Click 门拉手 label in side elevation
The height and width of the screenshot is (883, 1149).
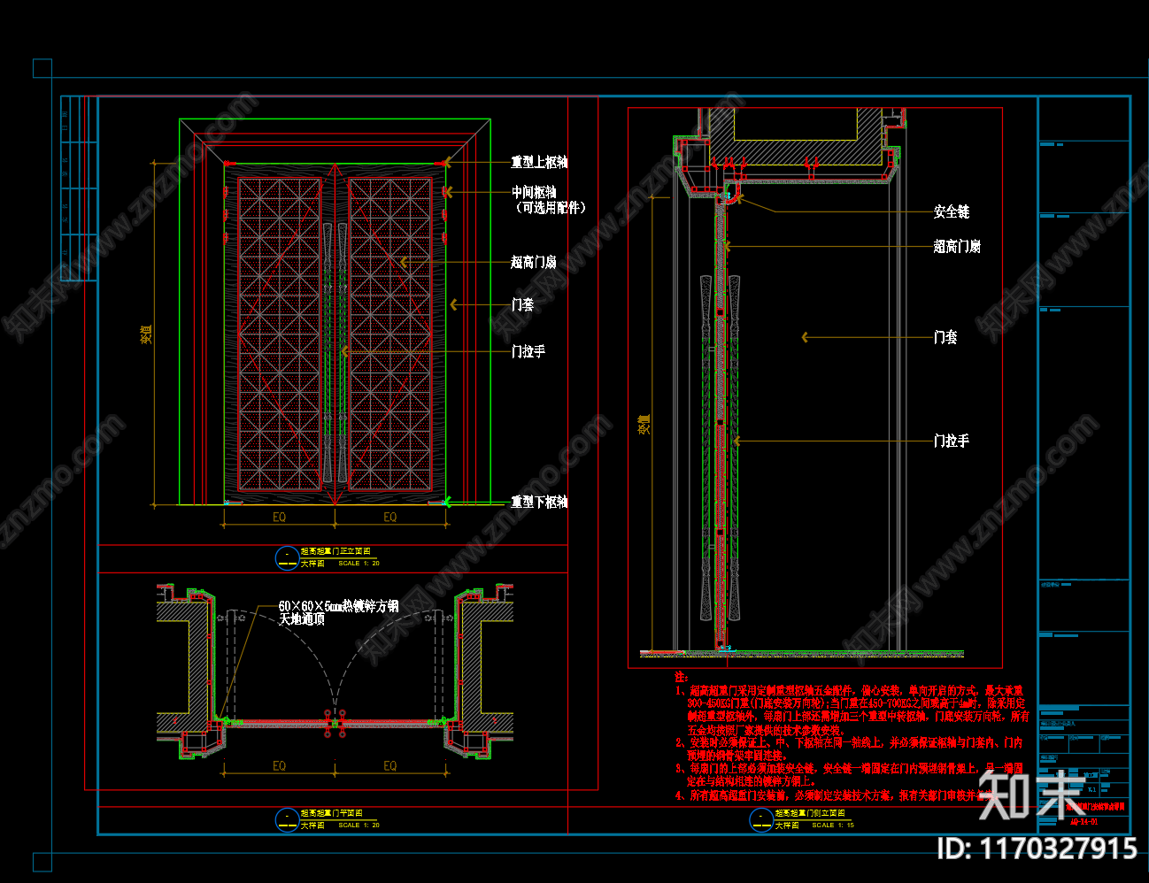pyautogui.click(x=952, y=440)
